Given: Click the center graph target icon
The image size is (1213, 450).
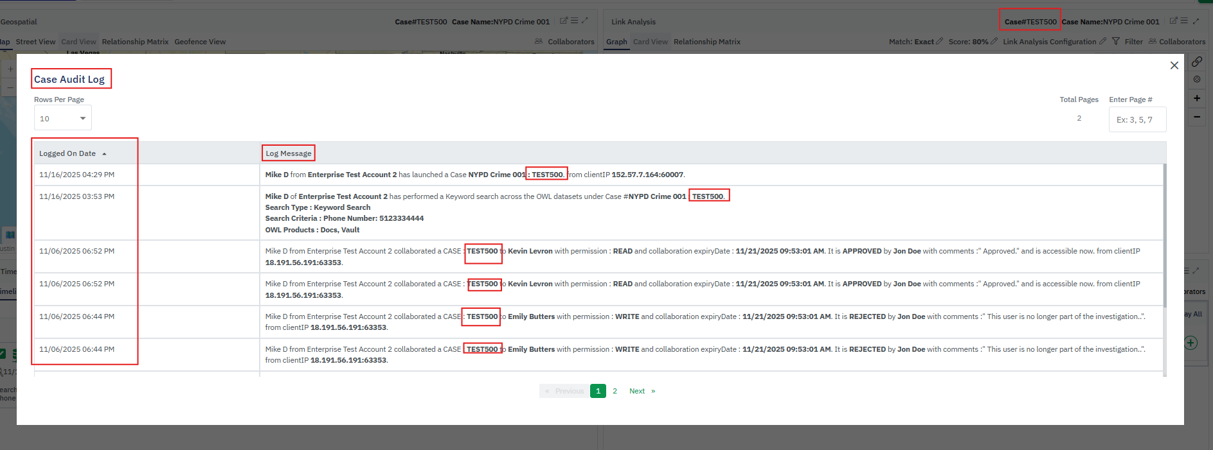Looking at the screenshot, I should pos(1197,80).
